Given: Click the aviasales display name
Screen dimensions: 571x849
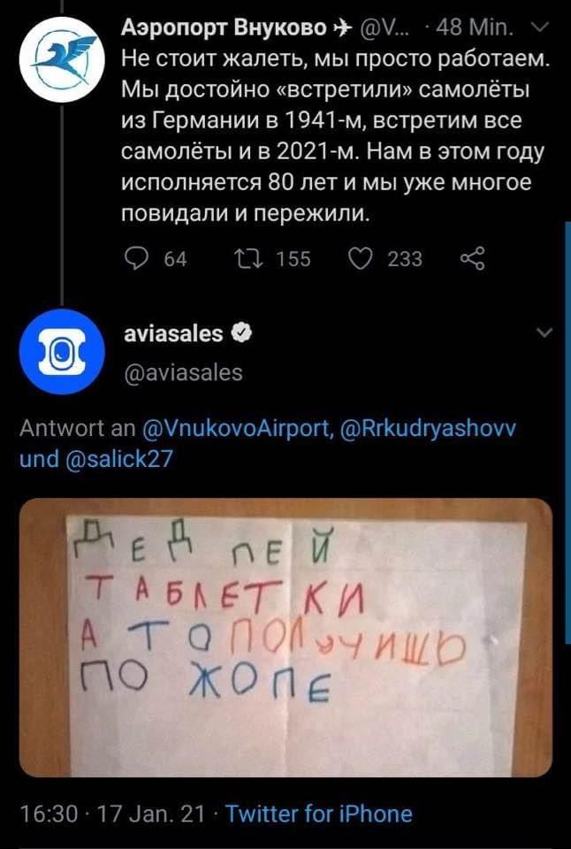Looking at the screenshot, I should tap(173, 333).
